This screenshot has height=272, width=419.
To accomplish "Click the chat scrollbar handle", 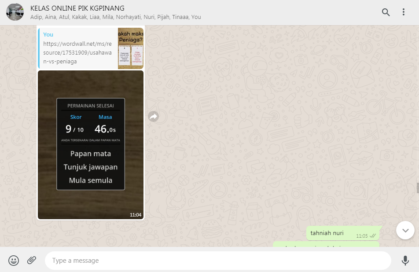I will click(x=417, y=188).
